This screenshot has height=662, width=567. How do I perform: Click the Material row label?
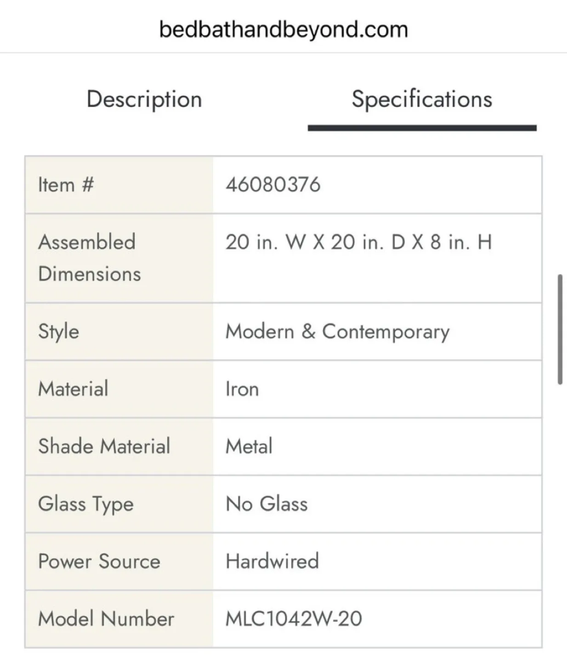[74, 389]
